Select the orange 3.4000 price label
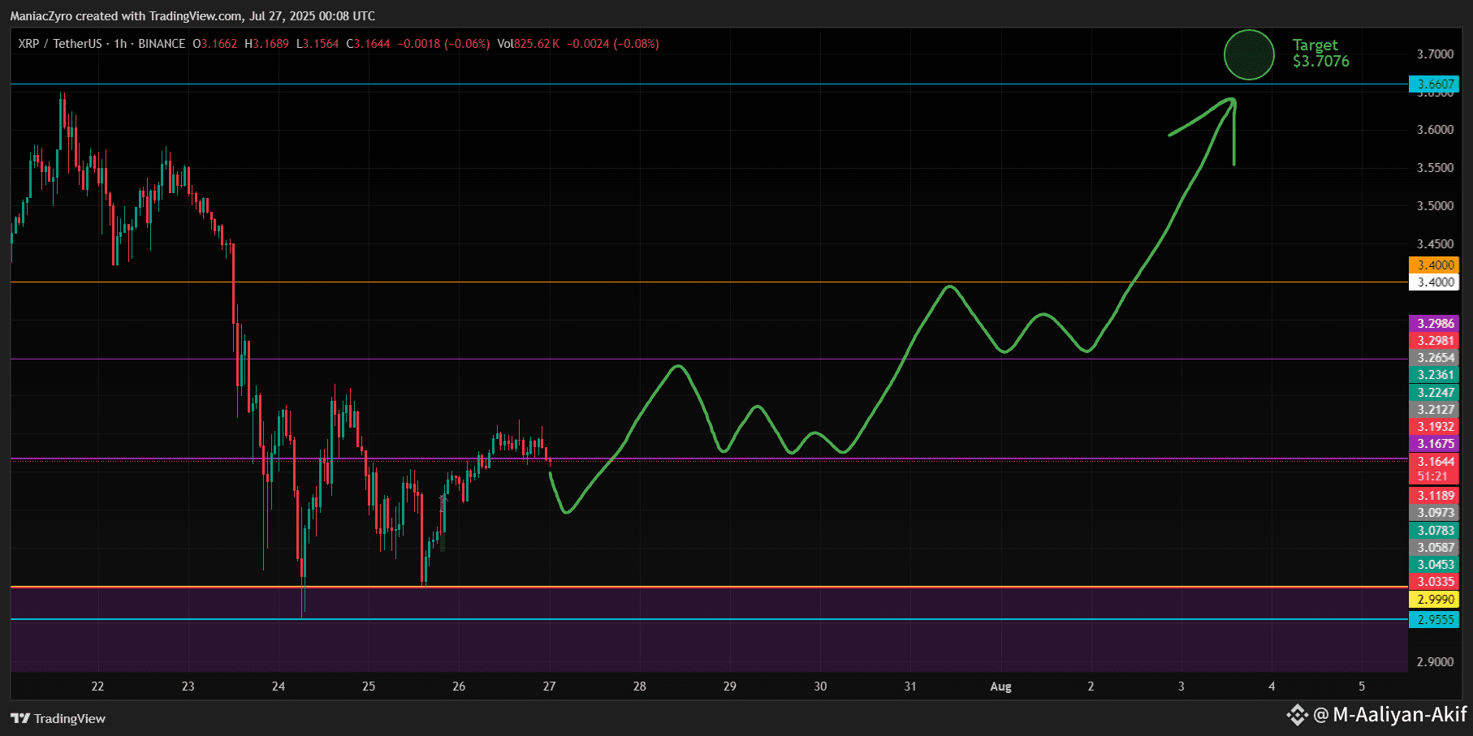 pyautogui.click(x=1433, y=265)
